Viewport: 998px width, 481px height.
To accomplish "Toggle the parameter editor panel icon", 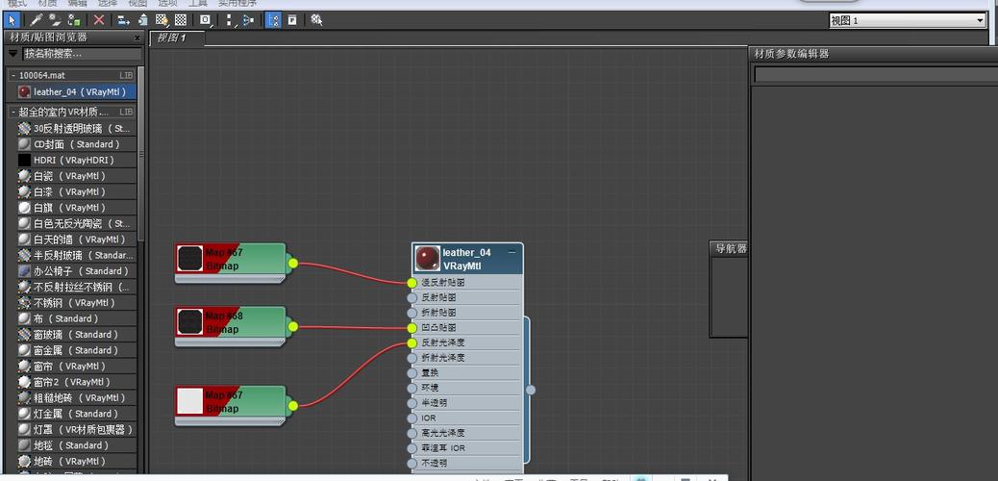I will pyautogui.click(x=292, y=19).
